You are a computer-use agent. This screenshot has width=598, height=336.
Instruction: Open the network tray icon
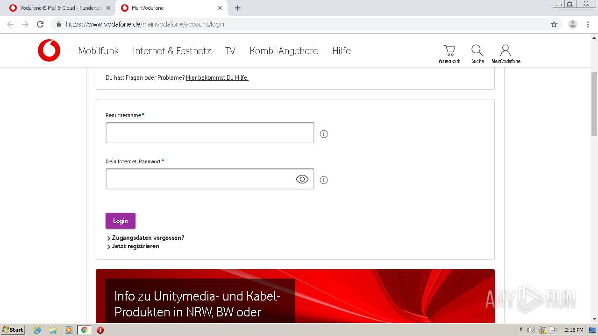(542, 330)
